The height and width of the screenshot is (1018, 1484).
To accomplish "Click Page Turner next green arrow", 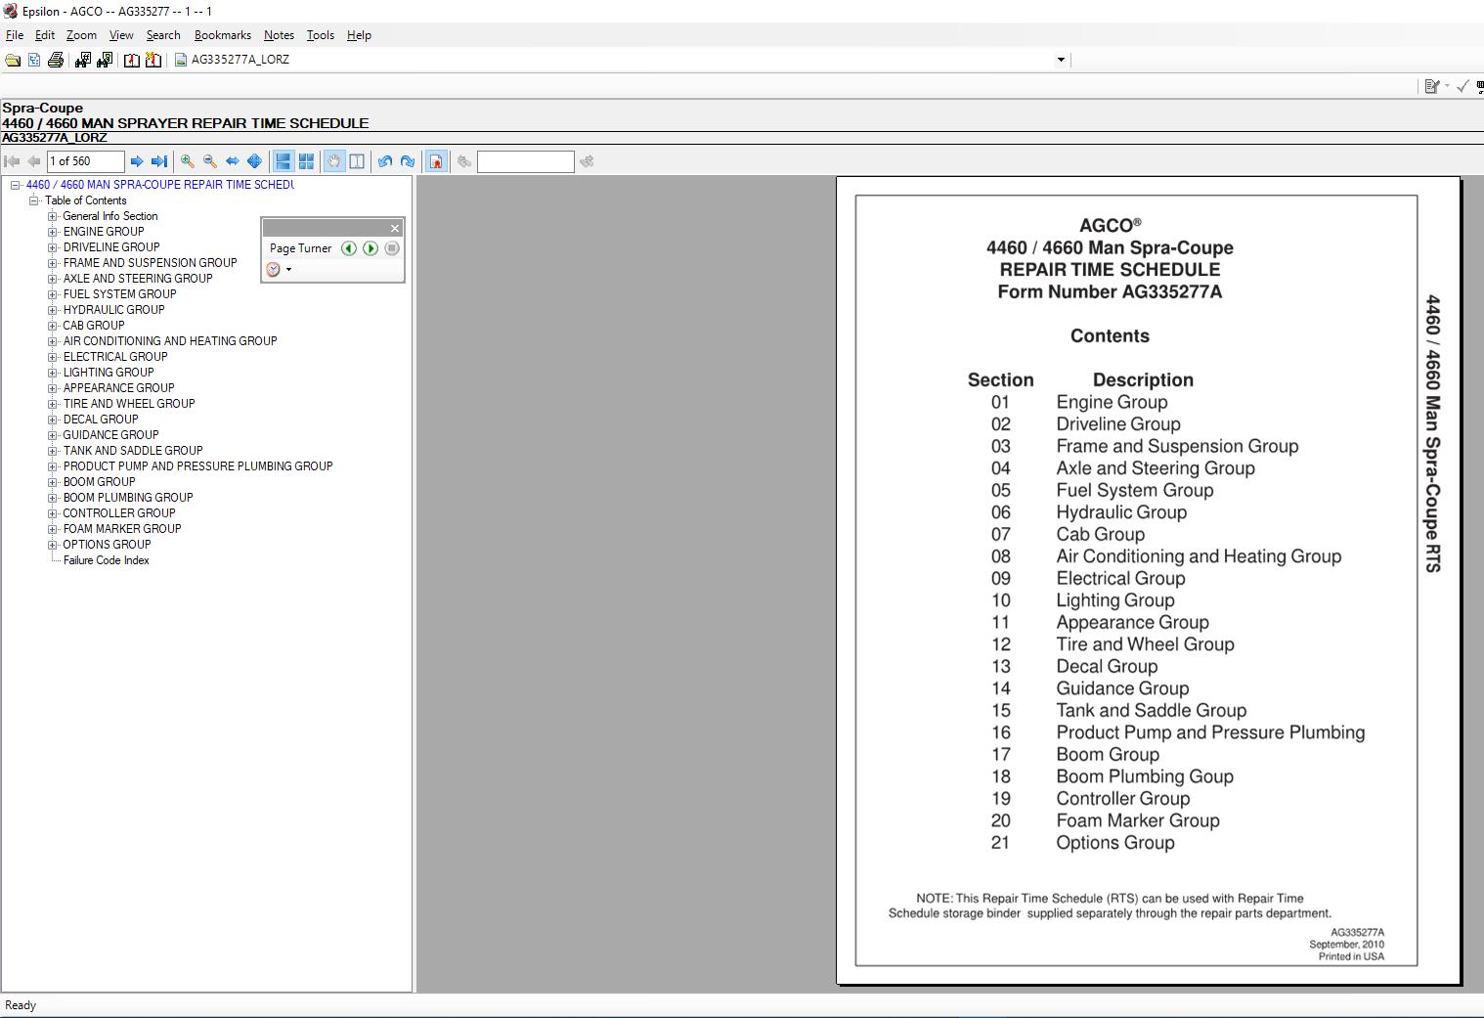I will [371, 248].
